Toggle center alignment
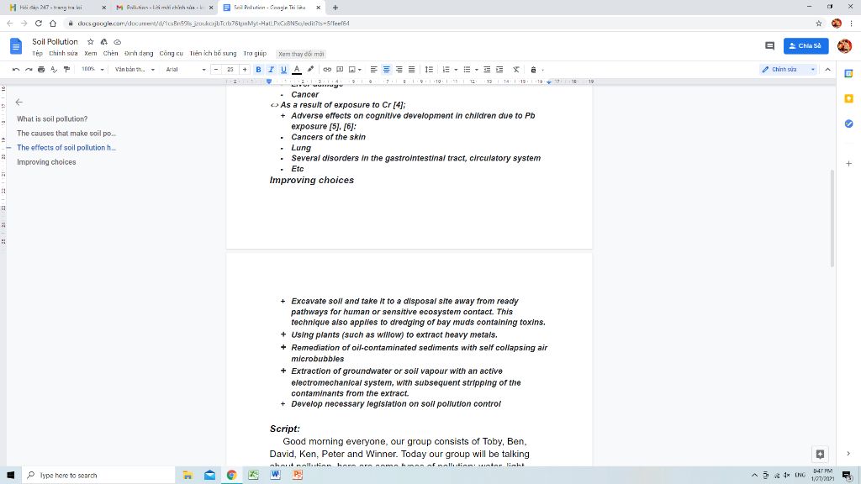The image size is (861, 484). [387, 70]
